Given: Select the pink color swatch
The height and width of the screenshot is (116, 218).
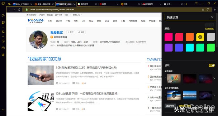Looking at the screenshot, I should [x=168, y=37].
